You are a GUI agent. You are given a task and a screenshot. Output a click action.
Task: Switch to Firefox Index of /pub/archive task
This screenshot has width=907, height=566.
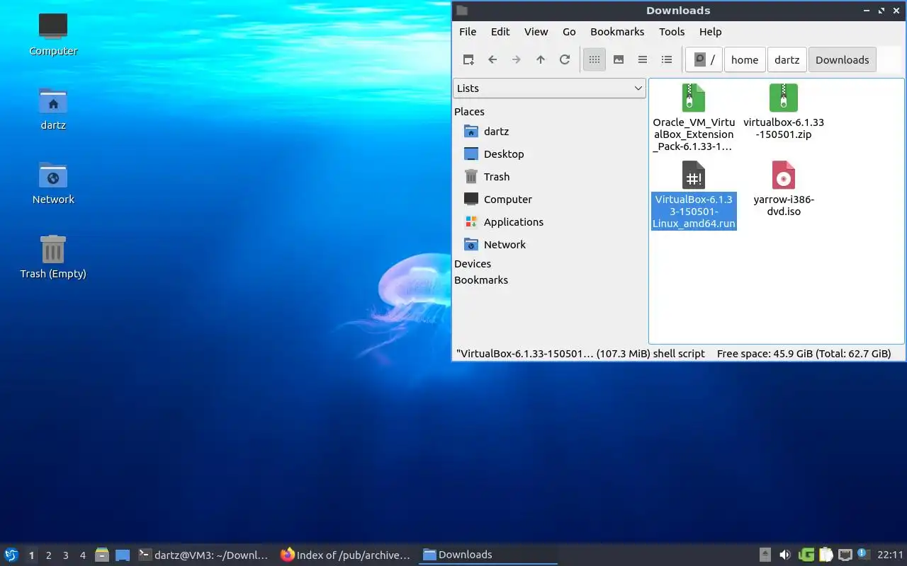point(345,555)
